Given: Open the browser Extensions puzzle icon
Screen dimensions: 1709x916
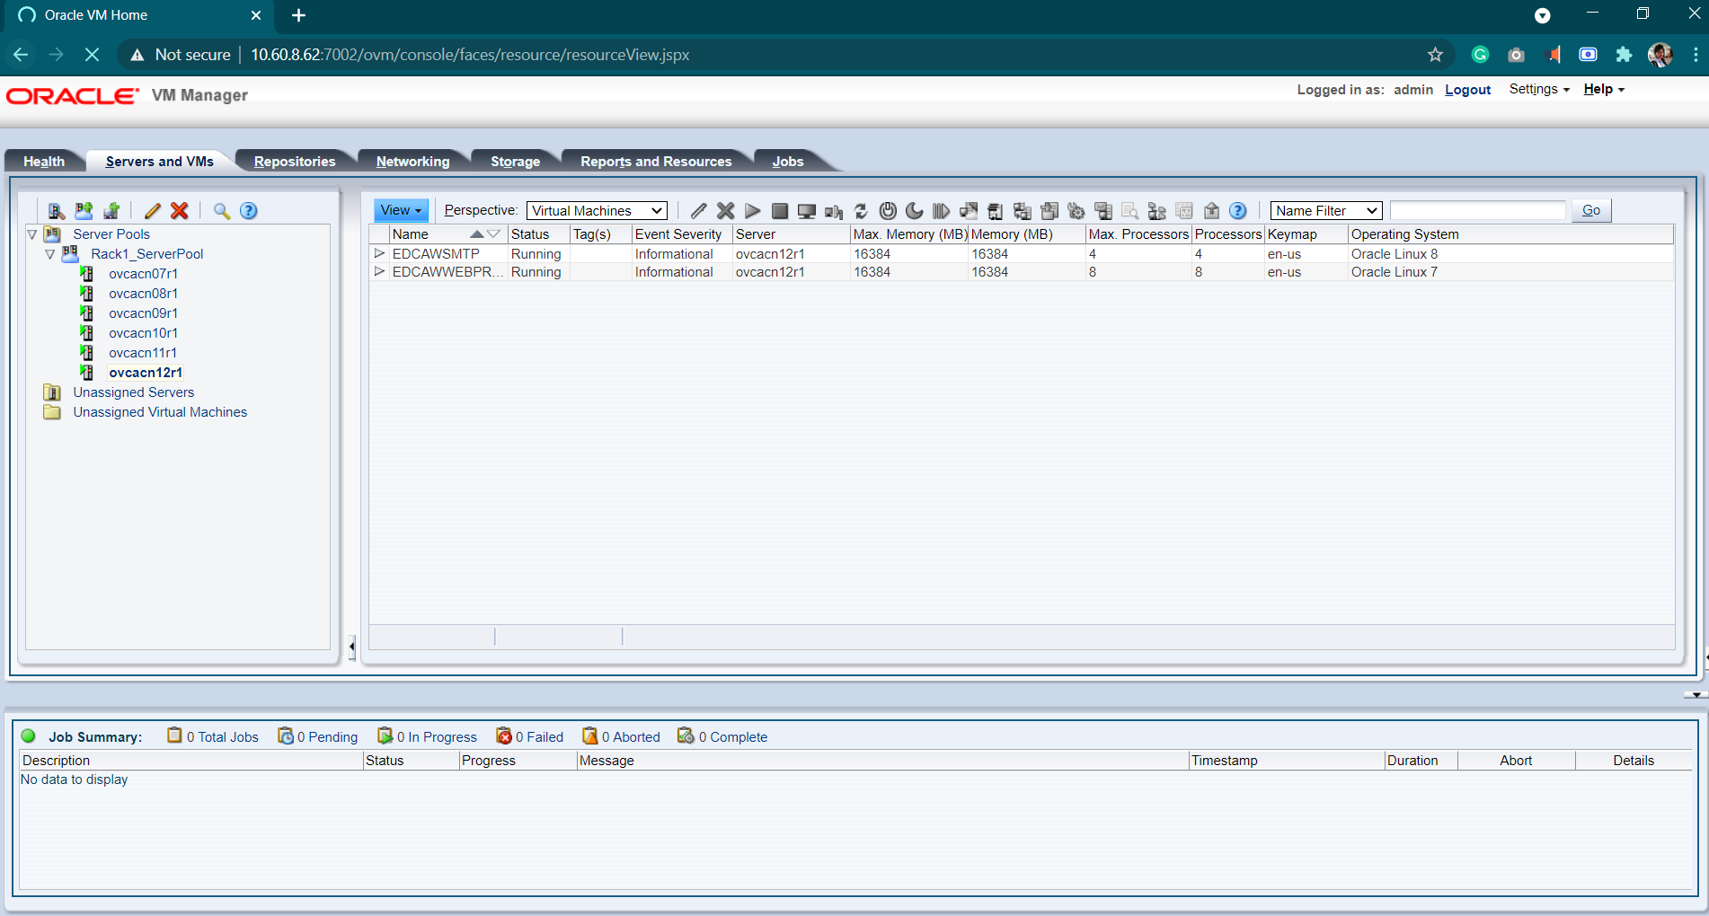Looking at the screenshot, I should (x=1624, y=55).
